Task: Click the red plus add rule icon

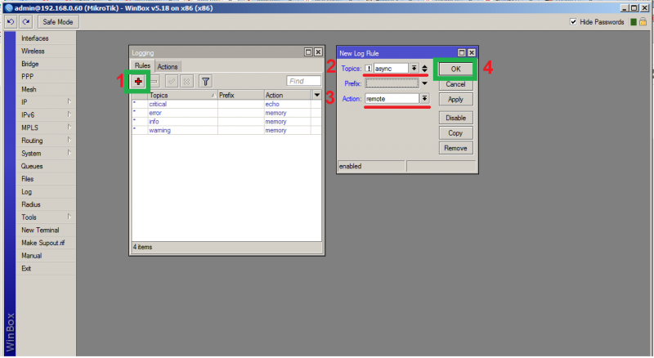Action: click(139, 82)
